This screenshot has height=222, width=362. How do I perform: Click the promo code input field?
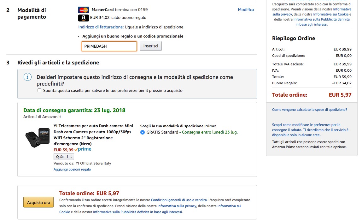(x=109, y=46)
